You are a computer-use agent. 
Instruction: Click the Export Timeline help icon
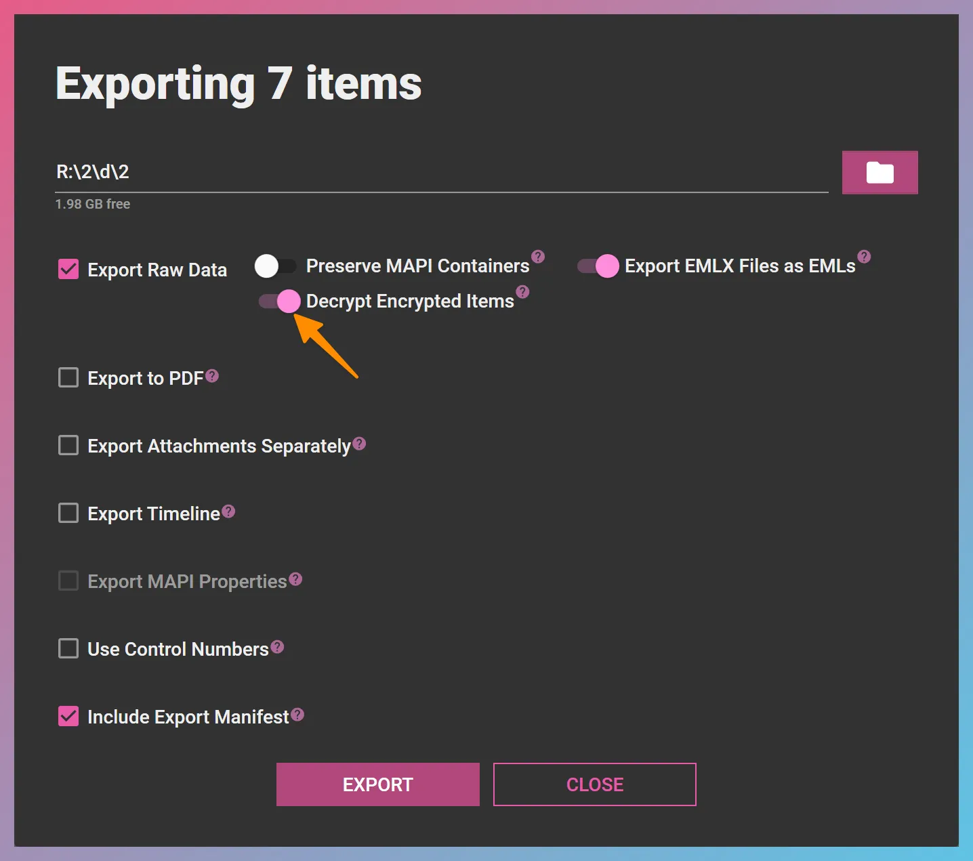(x=229, y=510)
